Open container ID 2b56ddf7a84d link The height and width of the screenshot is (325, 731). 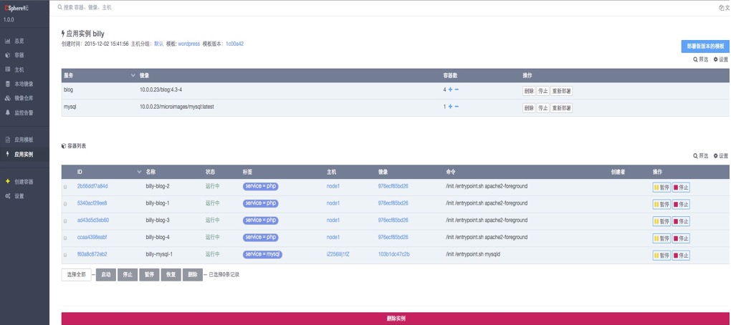[x=92, y=186]
